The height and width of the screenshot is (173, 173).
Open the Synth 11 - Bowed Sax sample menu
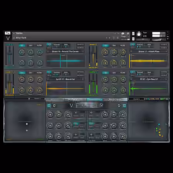point(65,79)
